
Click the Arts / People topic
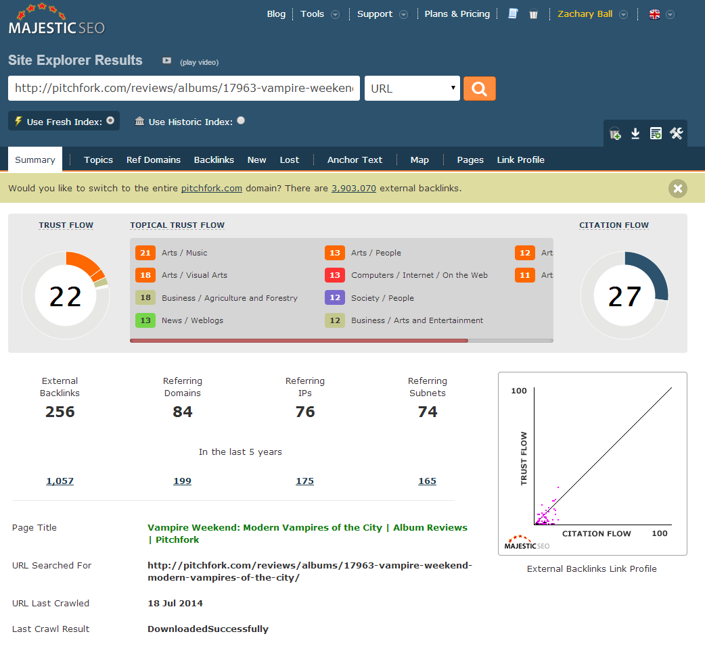point(376,253)
